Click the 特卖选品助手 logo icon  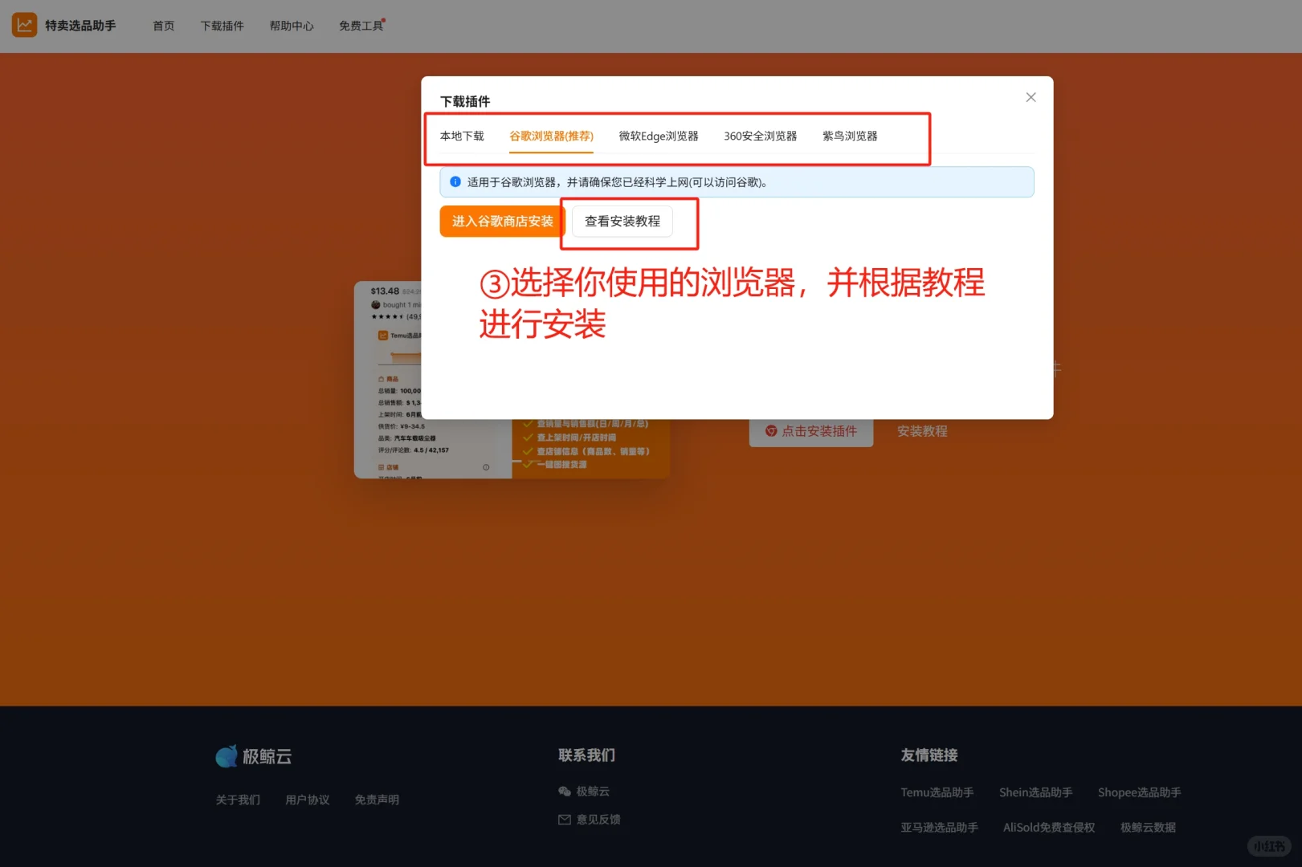[x=24, y=25]
